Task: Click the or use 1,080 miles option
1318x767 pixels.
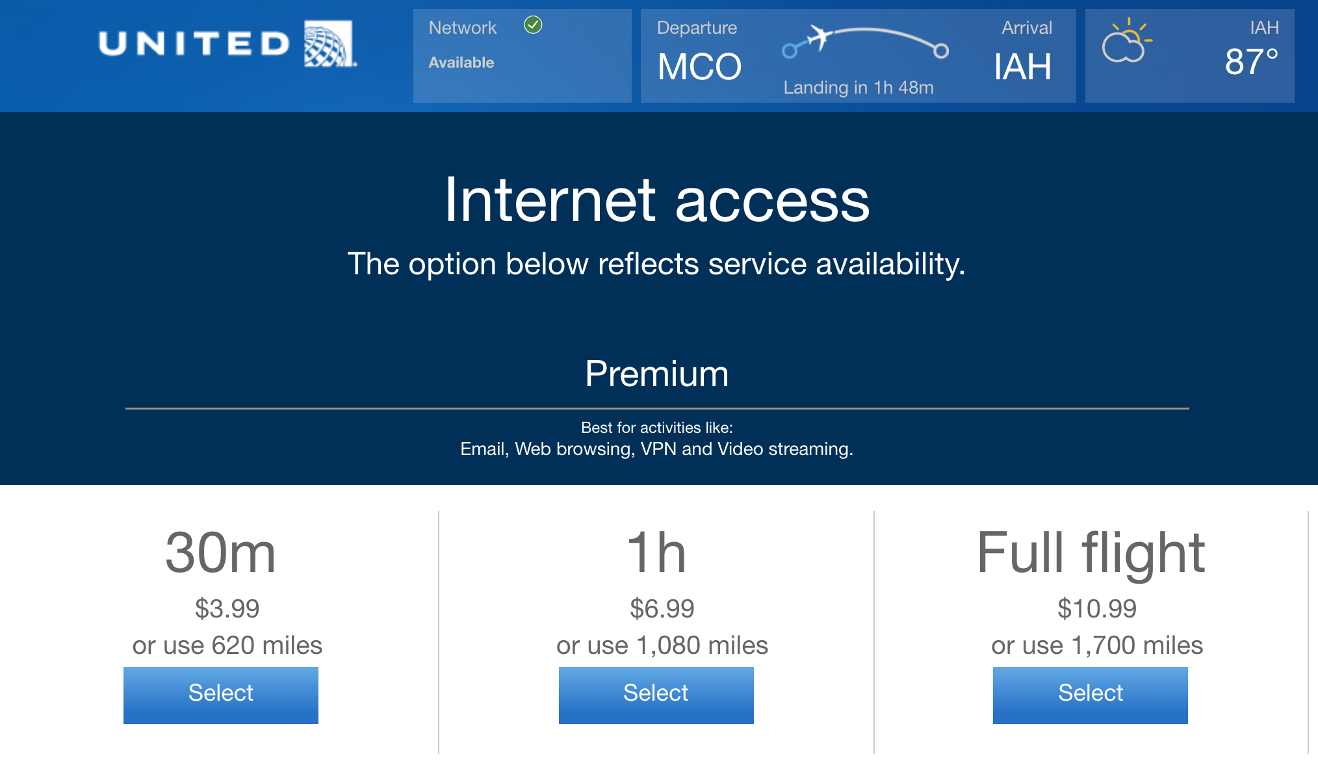Action: (662, 645)
